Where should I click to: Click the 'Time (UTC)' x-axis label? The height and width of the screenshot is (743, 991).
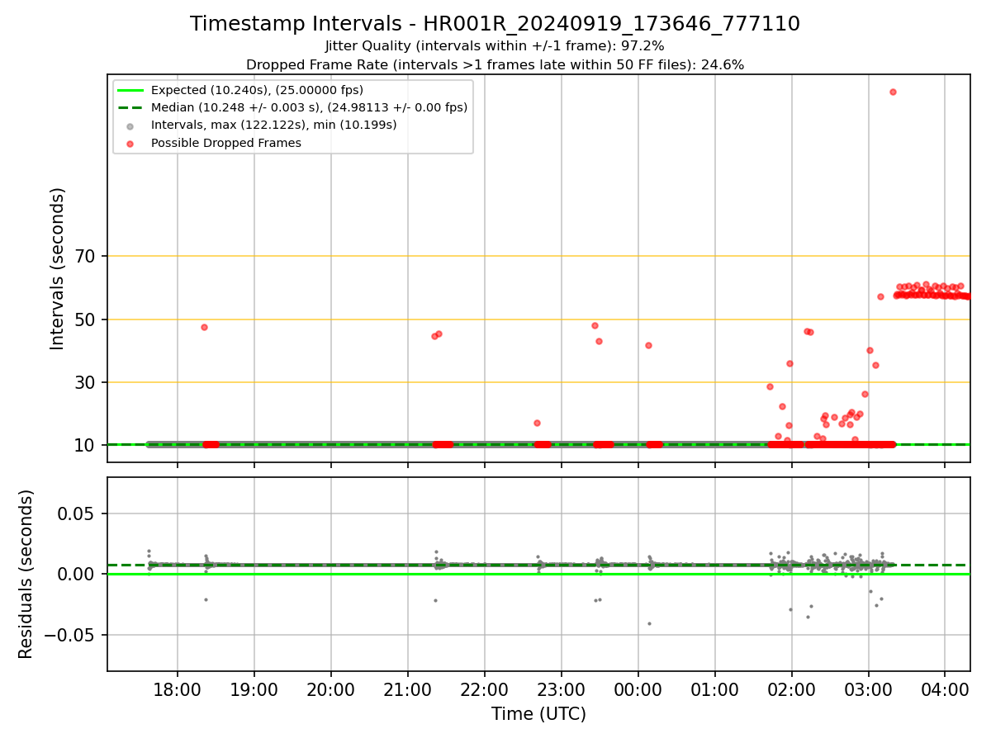coord(538,714)
